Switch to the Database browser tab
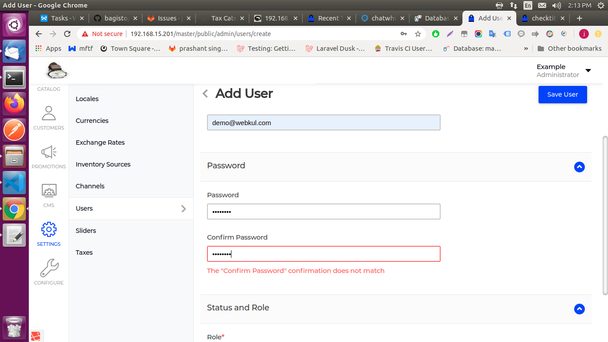This screenshot has height=342, width=608. pyautogui.click(x=435, y=18)
